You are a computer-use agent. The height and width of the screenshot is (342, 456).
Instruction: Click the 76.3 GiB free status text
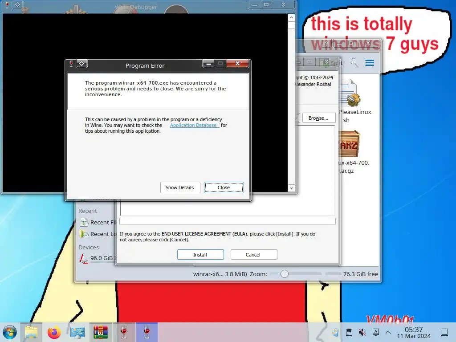pyautogui.click(x=360, y=274)
